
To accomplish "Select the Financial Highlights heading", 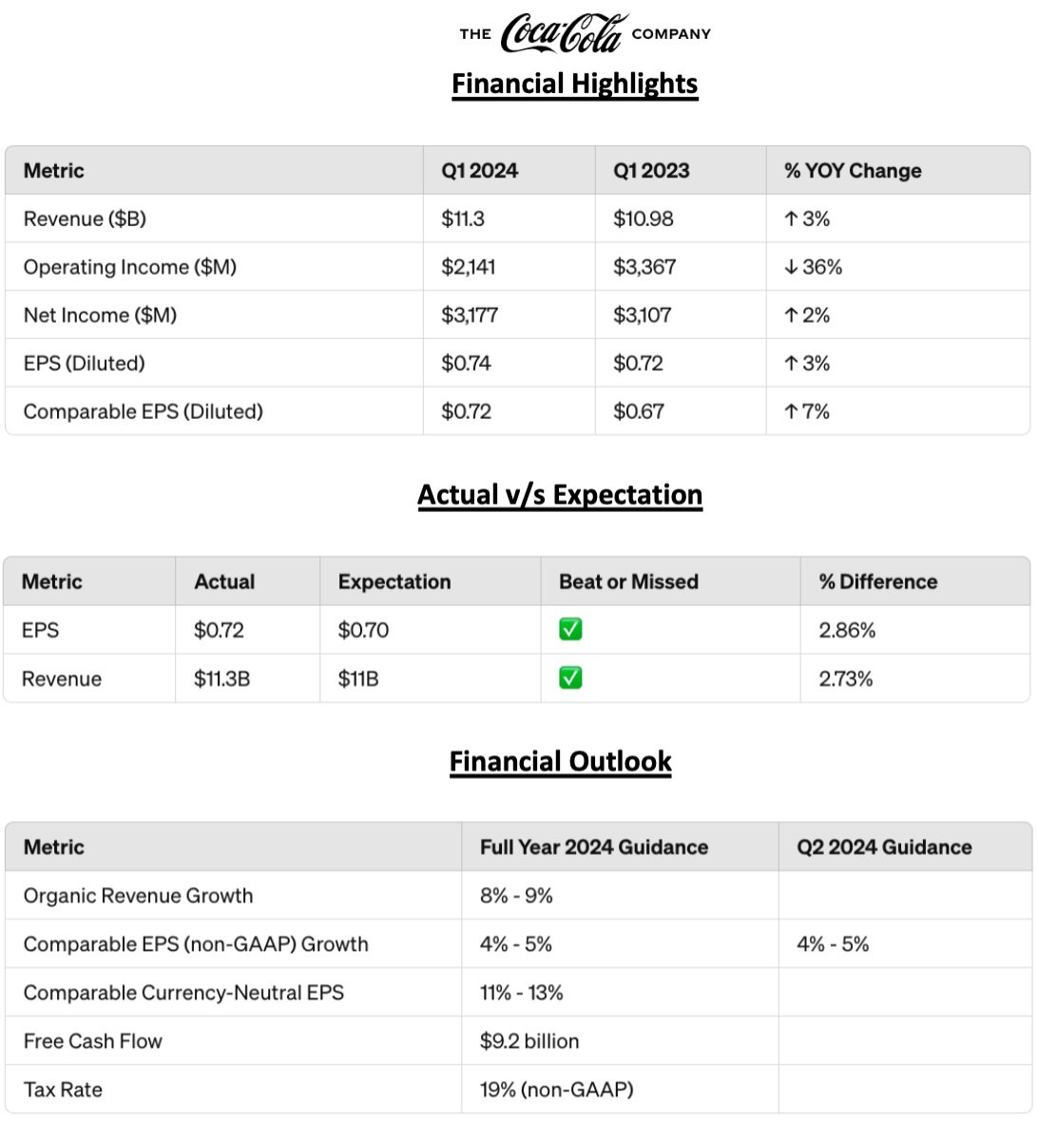I will pos(574,84).
